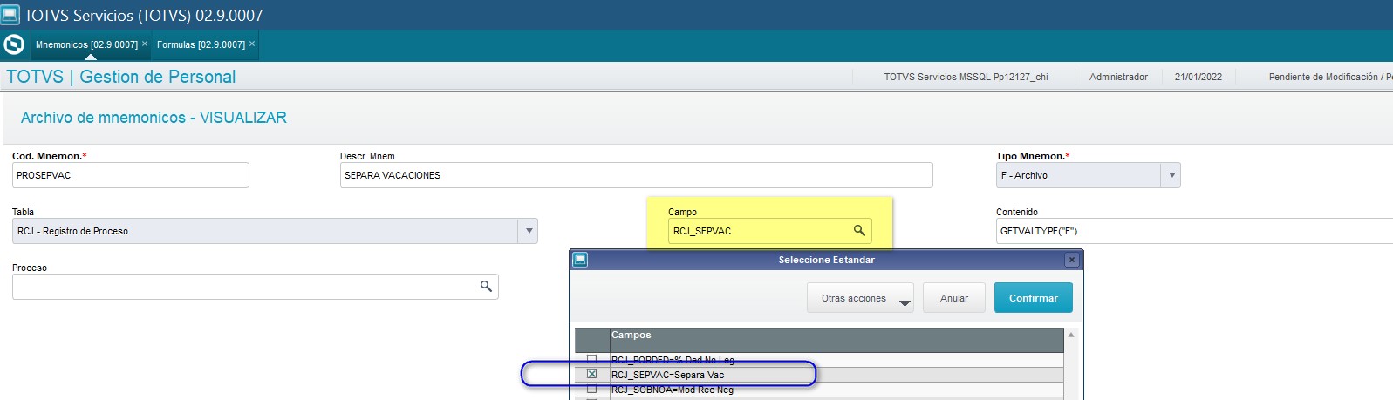Click the Pendiente de Modificación text

(1329, 77)
